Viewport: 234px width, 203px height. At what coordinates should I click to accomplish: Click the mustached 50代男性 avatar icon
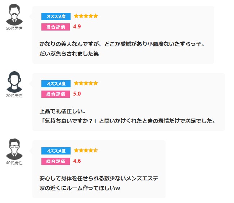click(x=14, y=15)
